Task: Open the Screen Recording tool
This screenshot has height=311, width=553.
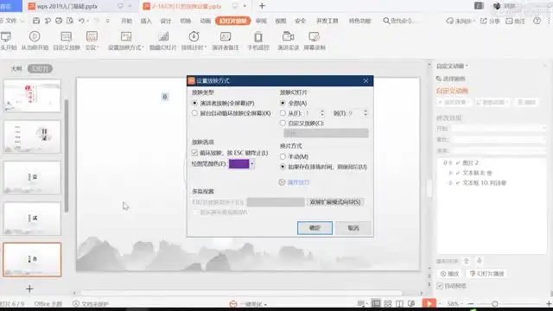Action: point(315,41)
